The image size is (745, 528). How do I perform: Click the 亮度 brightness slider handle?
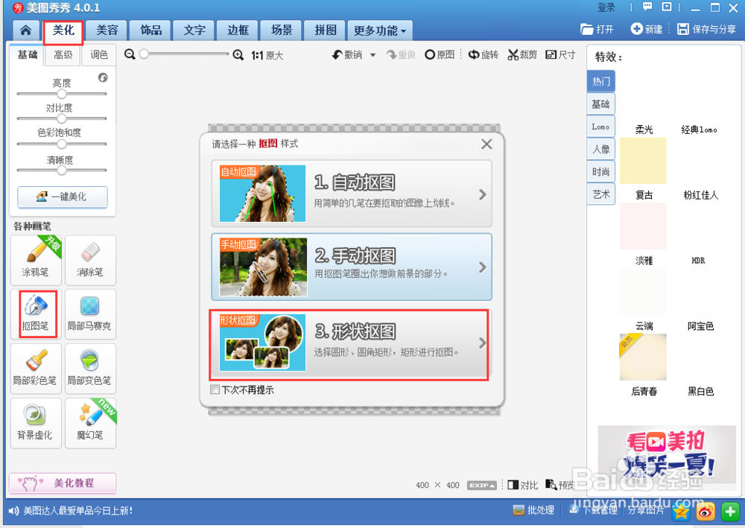[62, 94]
